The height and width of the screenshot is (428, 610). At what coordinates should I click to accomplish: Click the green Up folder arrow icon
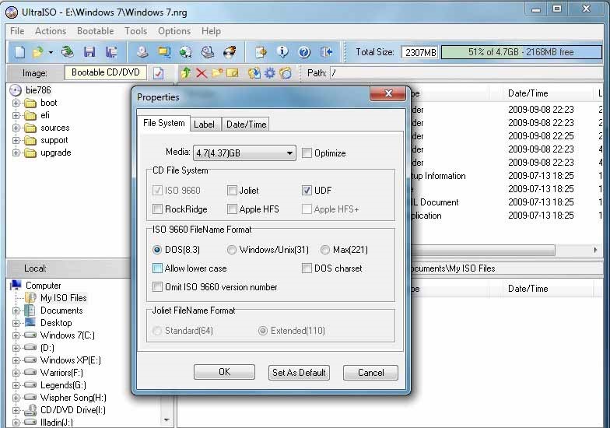(186, 73)
